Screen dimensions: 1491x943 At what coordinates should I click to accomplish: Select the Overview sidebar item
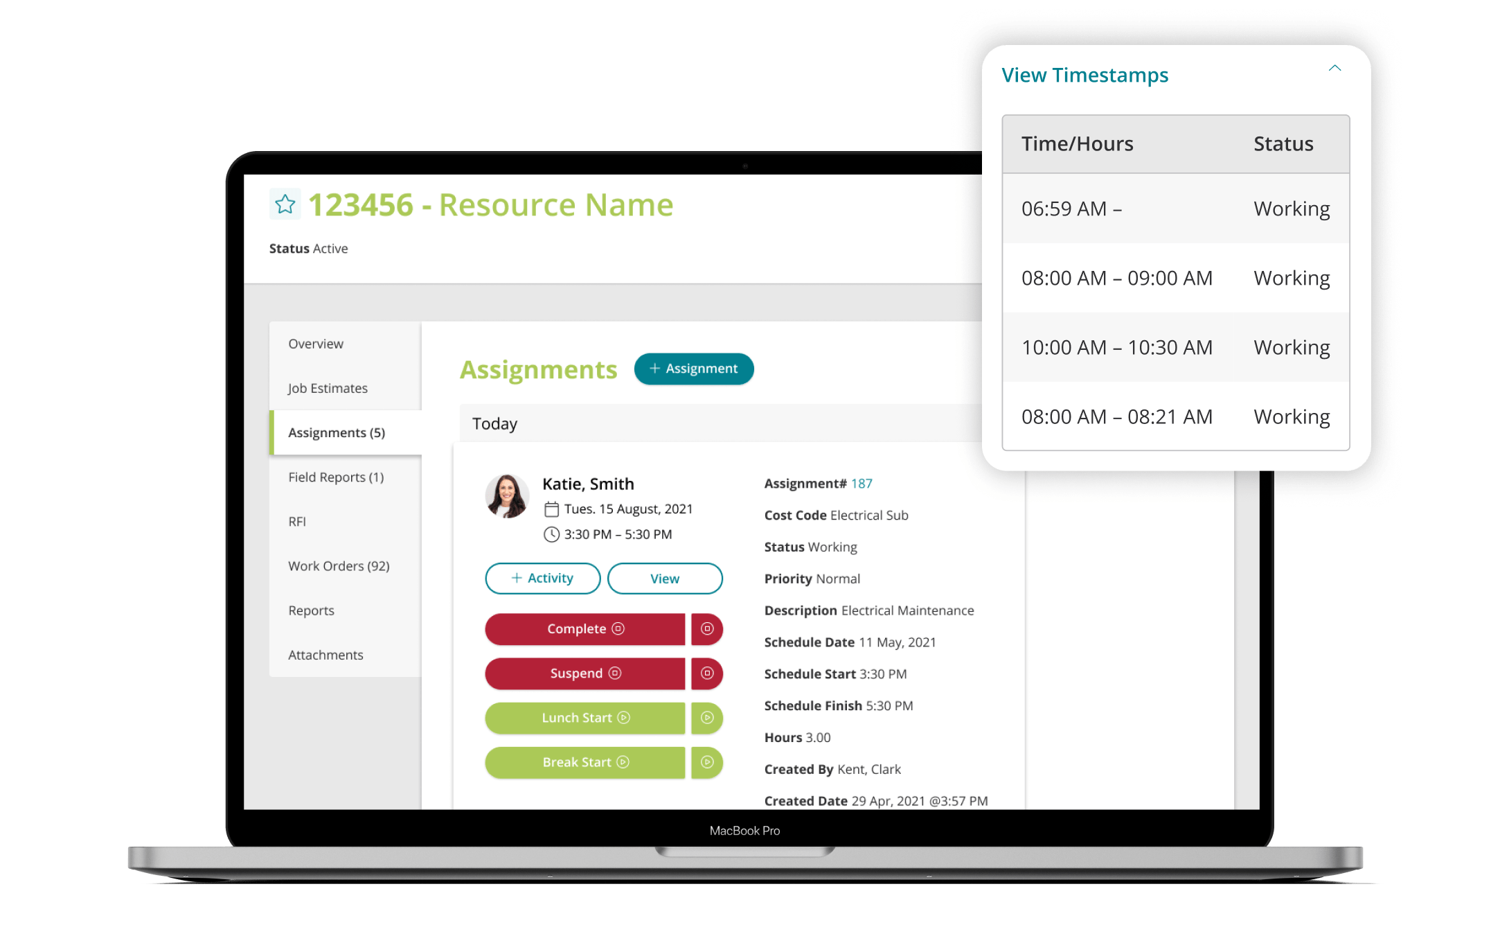click(316, 343)
